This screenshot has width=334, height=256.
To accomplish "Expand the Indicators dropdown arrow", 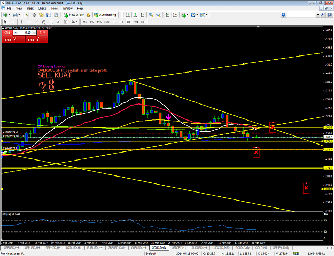I will (188, 15).
